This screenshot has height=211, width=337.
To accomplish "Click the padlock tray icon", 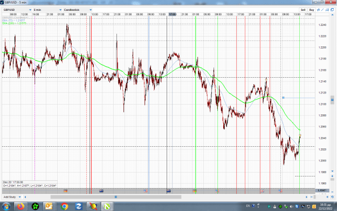I will coord(274,207).
